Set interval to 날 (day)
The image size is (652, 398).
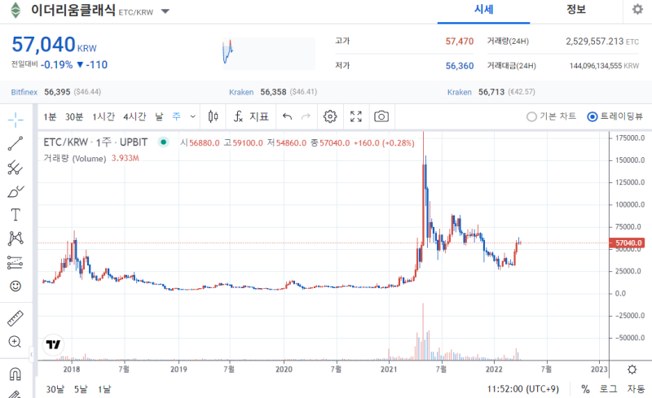159,116
